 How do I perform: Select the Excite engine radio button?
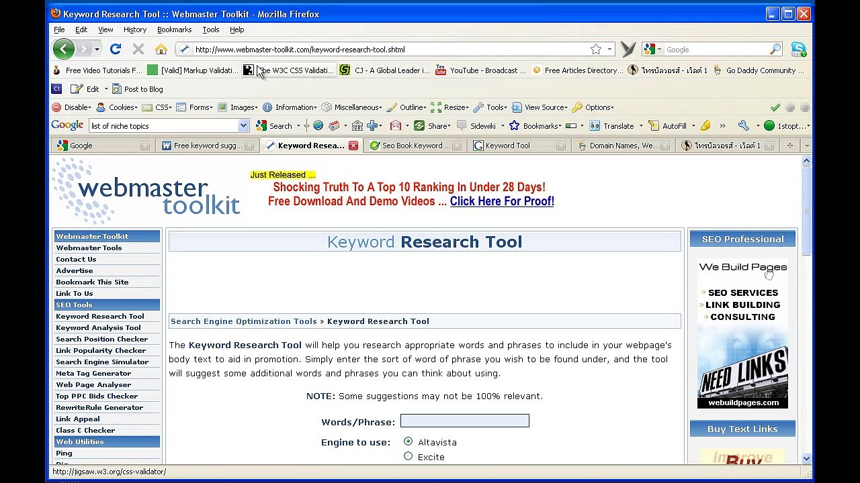[x=408, y=456]
